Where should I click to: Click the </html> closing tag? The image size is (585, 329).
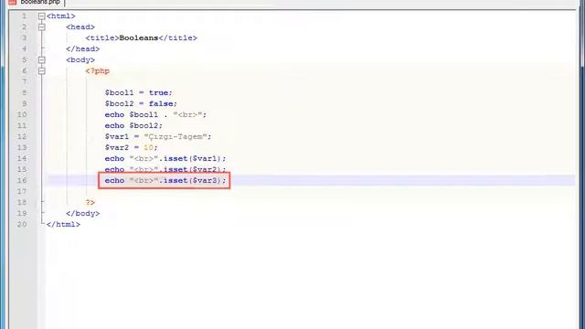[x=63, y=224]
